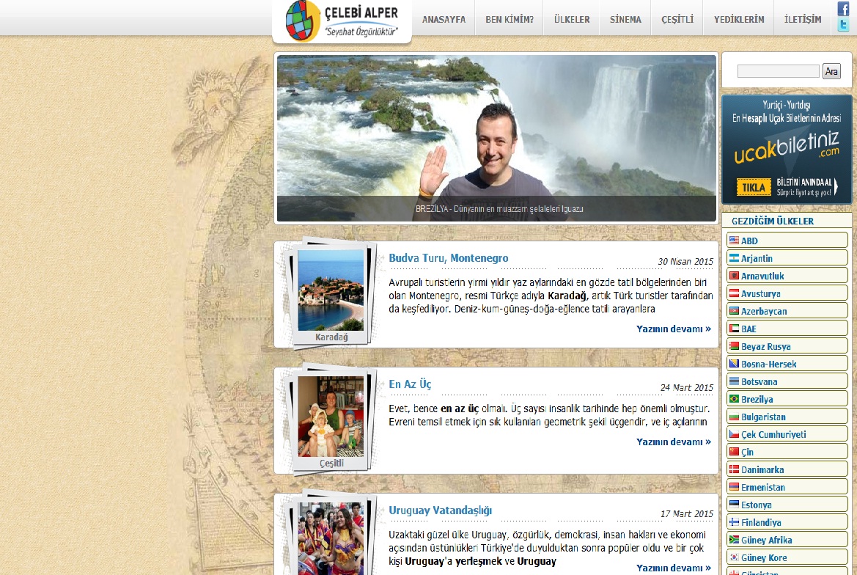
Task: Click the Danimarka flag icon
Action: click(x=734, y=469)
